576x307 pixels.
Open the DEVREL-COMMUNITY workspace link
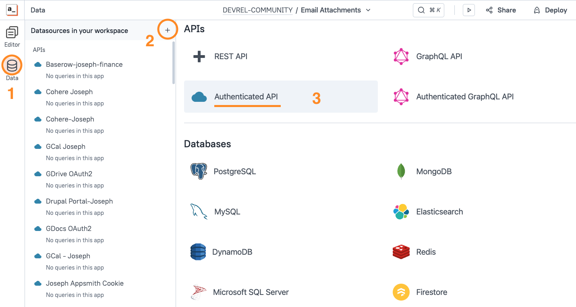[x=258, y=10]
